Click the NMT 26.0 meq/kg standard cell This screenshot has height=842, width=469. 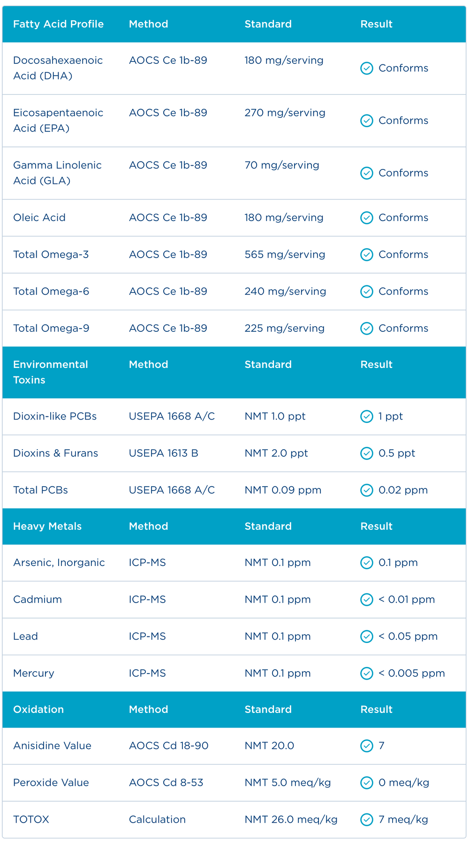pos(291,819)
